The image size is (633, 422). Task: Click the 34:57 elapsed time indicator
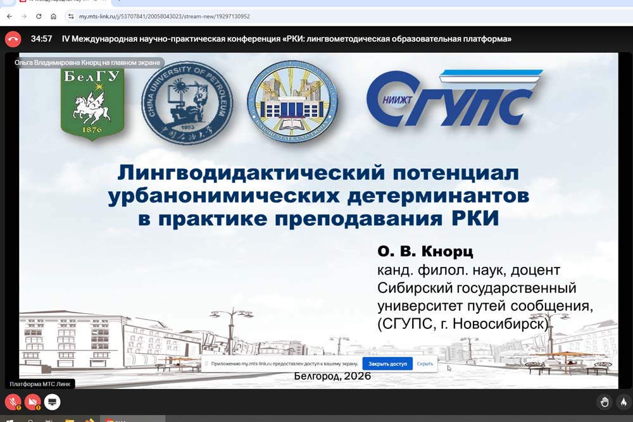point(41,39)
